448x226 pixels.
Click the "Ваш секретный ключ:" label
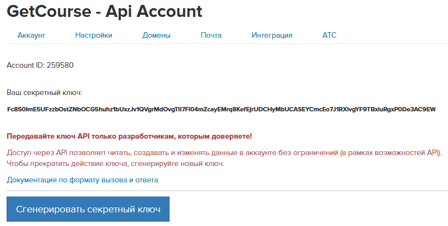pyautogui.click(x=44, y=93)
